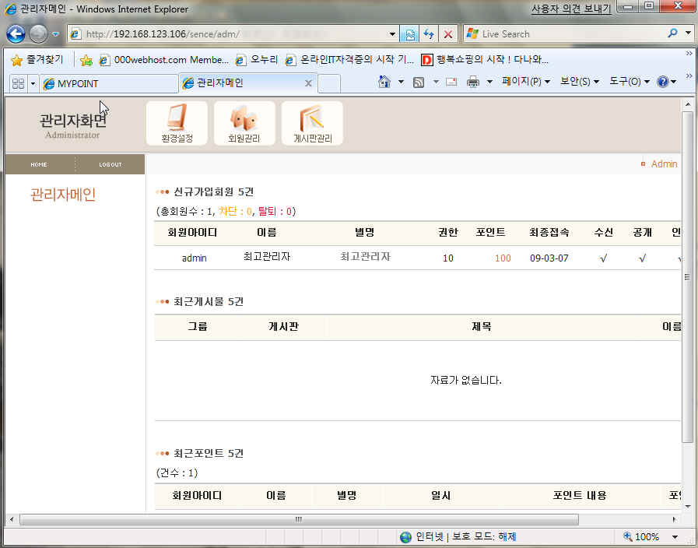Click the 사용자 의견 보내기 link
The height and width of the screenshot is (548, 698).
pos(571,9)
